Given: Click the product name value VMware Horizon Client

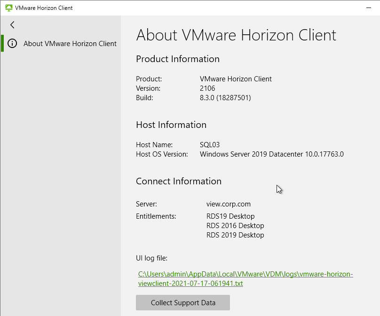Looking at the screenshot, I should (x=236, y=79).
